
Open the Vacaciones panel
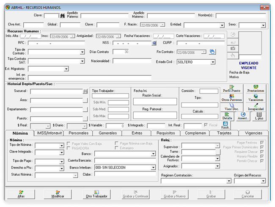[256, 98]
